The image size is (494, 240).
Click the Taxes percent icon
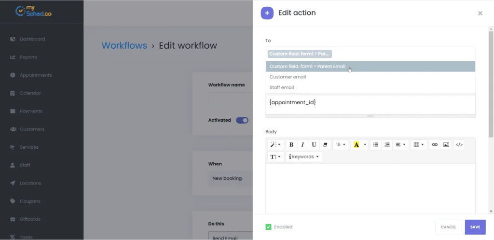pos(13,237)
